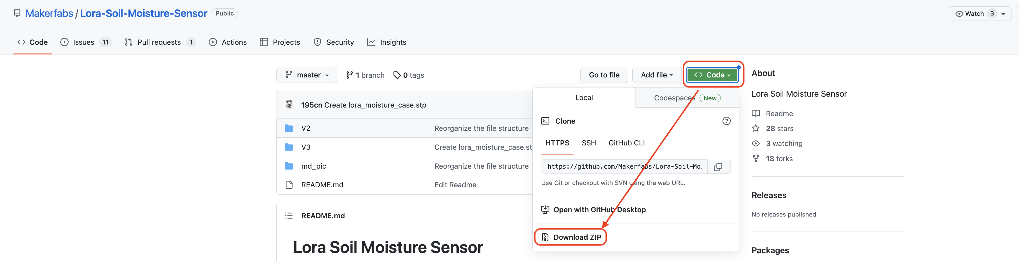1019x261 pixels.
Task: Open the Watch dropdown arrow
Action: 1003,14
